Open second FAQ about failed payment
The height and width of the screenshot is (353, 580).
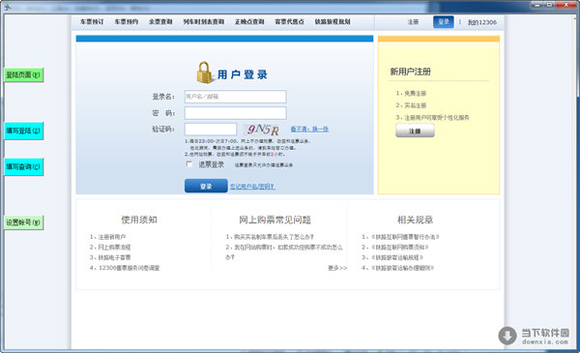tap(284, 251)
